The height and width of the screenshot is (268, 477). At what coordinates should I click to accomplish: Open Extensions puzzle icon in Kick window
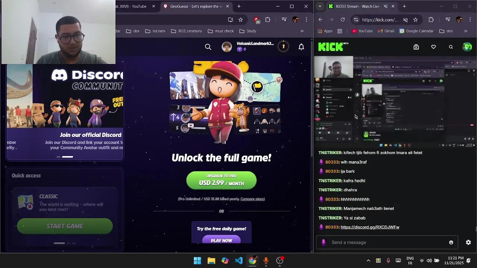[x=431, y=20]
